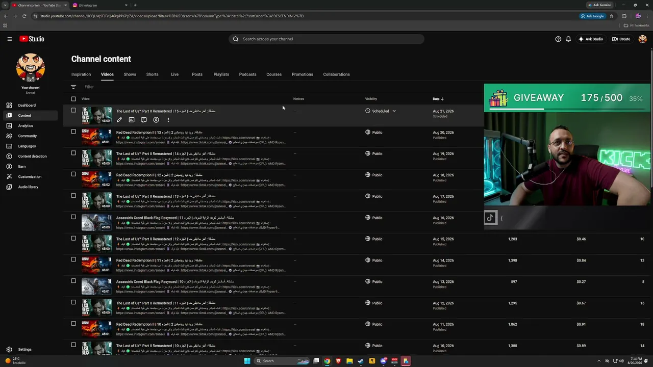Open Steam from the taskbar
The image size is (653, 367).
click(361, 361)
